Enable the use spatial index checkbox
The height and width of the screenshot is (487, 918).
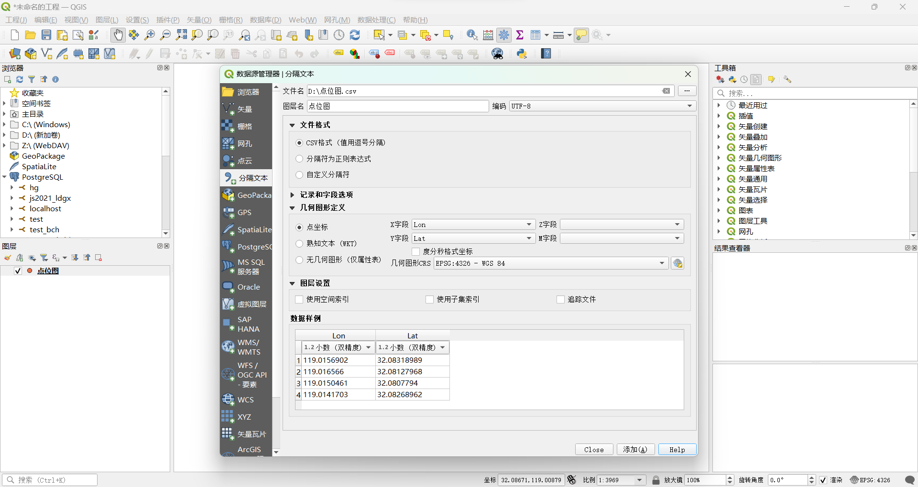pyautogui.click(x=299, y=299)
